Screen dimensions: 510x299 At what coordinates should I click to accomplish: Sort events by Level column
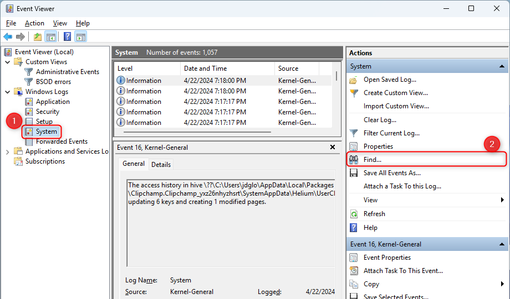[x=147, y=69]
